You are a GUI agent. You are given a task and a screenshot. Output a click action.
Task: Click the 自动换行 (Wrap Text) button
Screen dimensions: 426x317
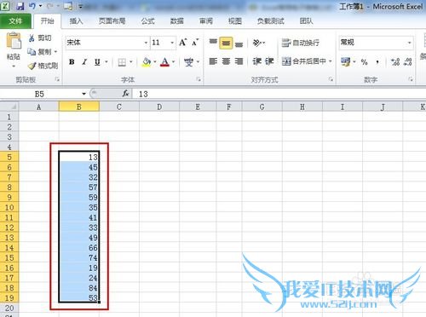[301, 43]
